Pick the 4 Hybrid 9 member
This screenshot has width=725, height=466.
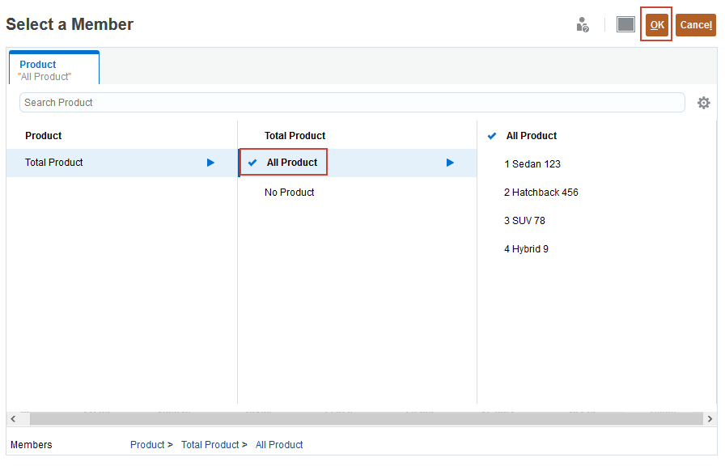pos(526,249)
